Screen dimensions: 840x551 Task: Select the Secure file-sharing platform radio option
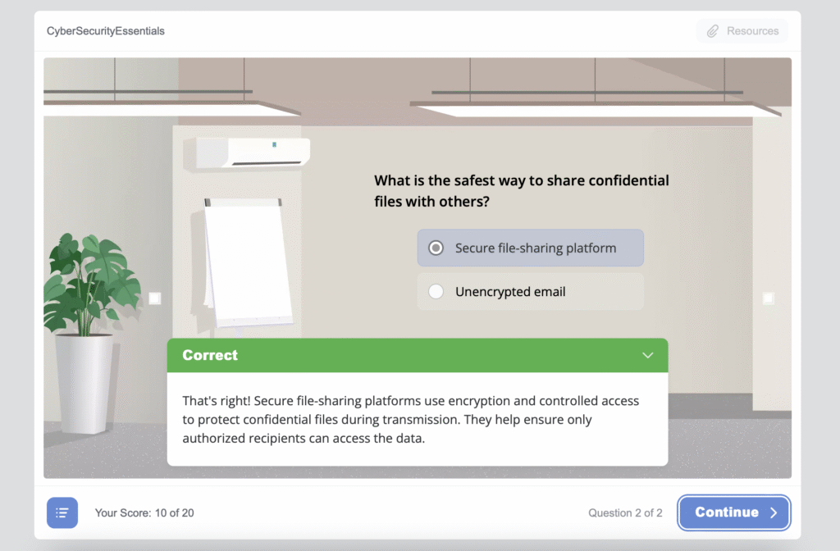pos(531,248)
